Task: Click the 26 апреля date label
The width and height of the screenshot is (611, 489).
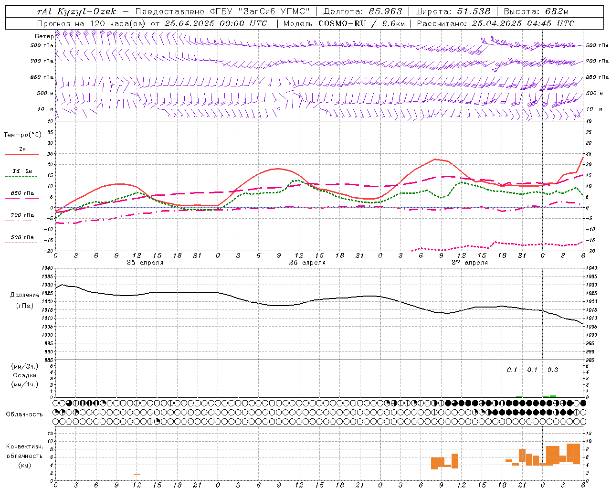Action: pos(307,263)
